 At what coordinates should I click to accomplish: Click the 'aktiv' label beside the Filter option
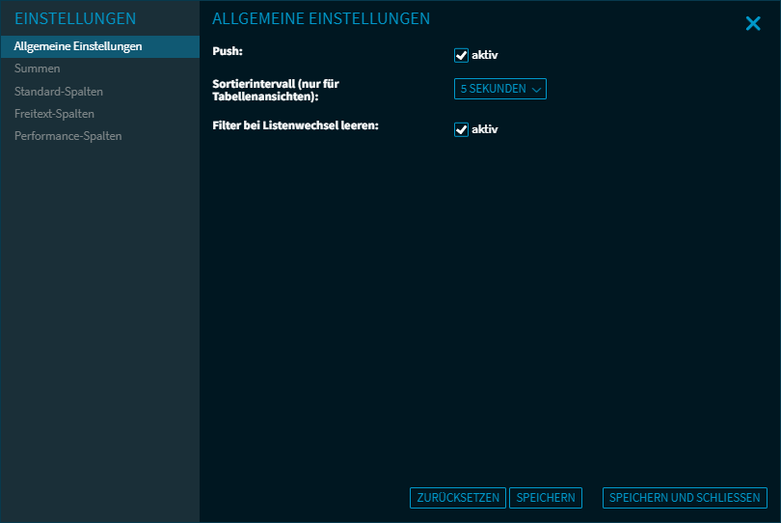(484, 129)
